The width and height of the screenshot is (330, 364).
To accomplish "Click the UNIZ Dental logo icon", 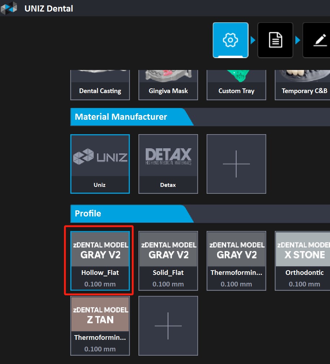I will point(9,8).
